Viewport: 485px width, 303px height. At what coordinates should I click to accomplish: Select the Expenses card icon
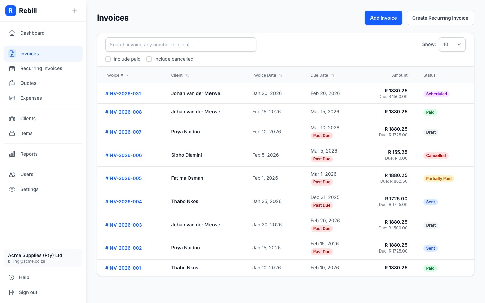click(x=12, y=98)
